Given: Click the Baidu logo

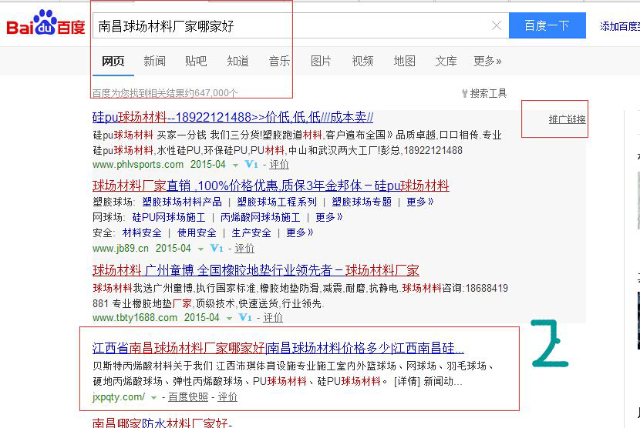Looking at the screenshot, I should 45,24.
